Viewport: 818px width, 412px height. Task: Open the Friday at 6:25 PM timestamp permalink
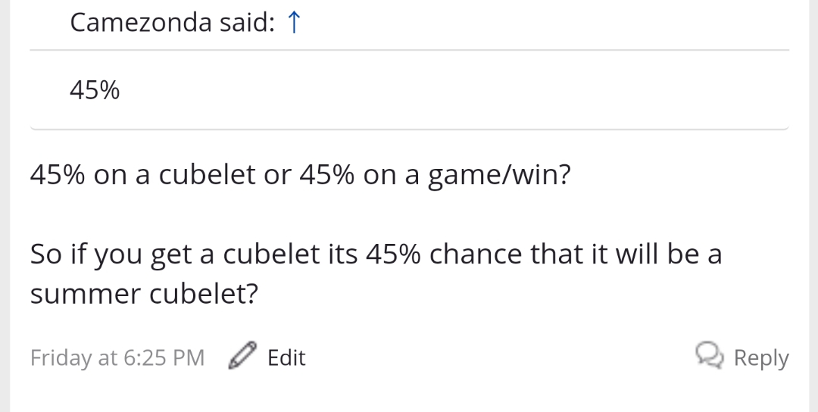pyautogui.click(x=117, y=357)
